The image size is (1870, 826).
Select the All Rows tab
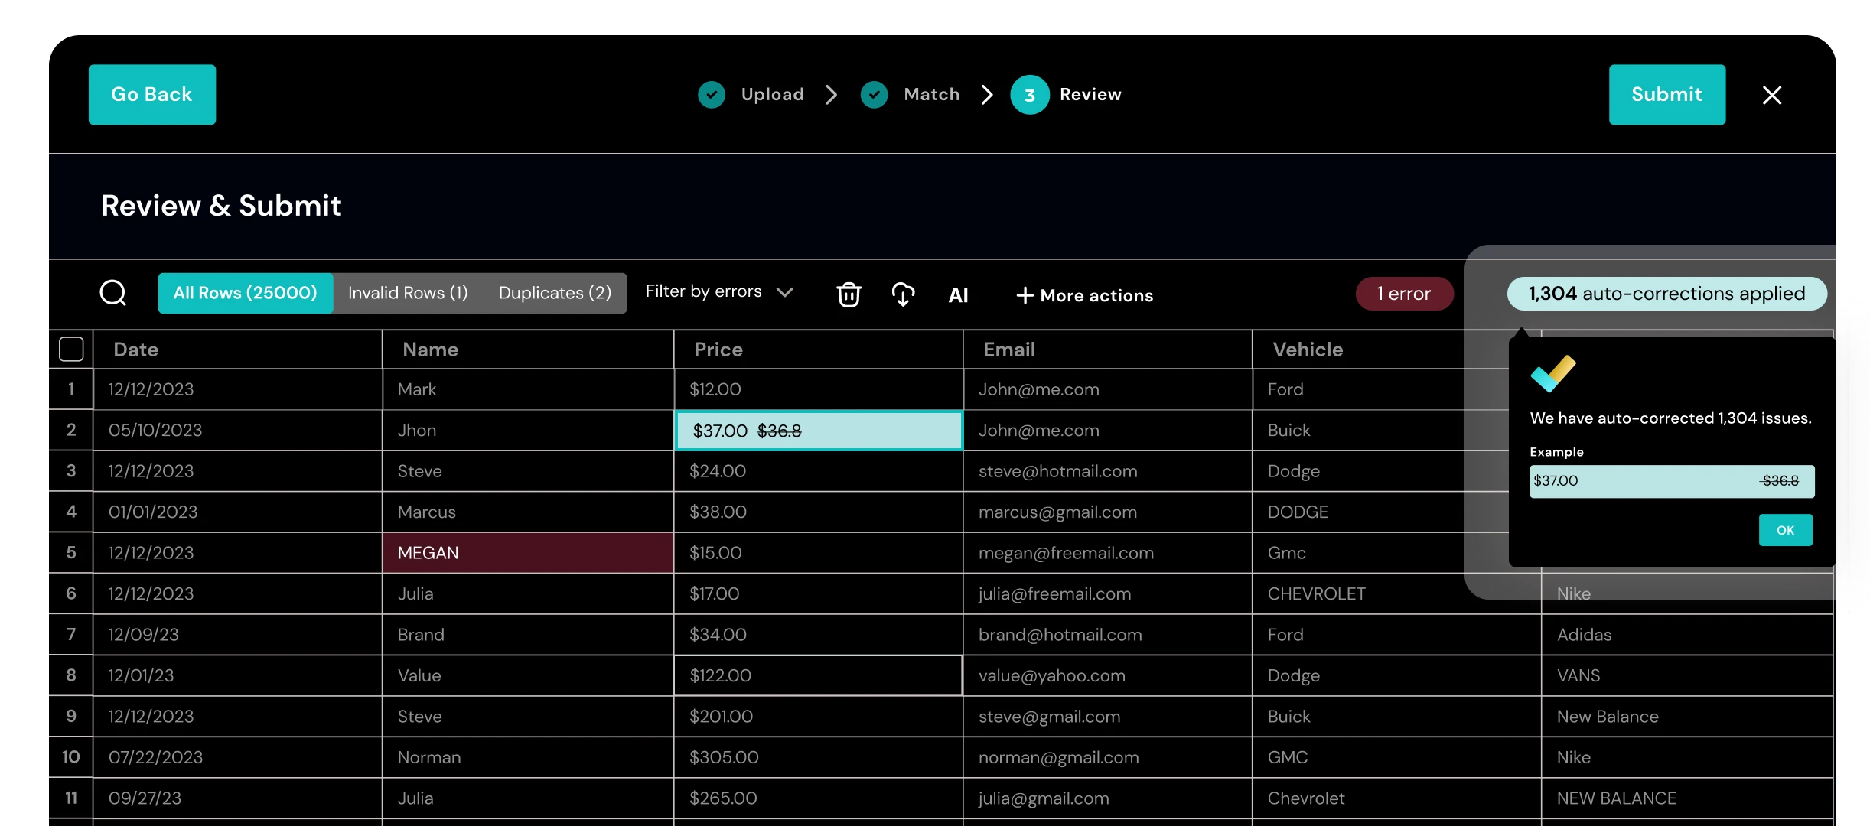point(245,293)
